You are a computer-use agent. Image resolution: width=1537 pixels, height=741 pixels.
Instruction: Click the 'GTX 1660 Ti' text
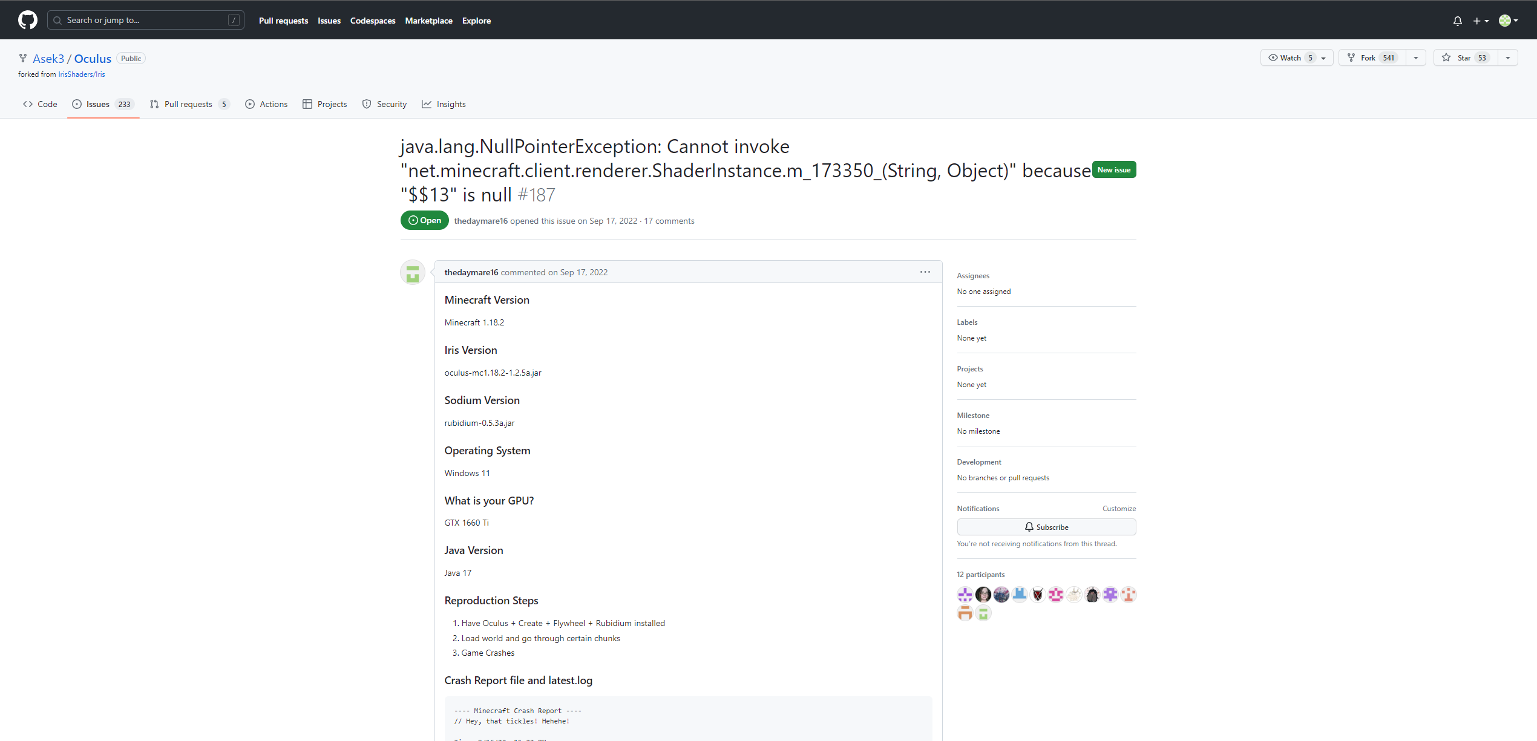pyautogui.click(x=467, y=523)
